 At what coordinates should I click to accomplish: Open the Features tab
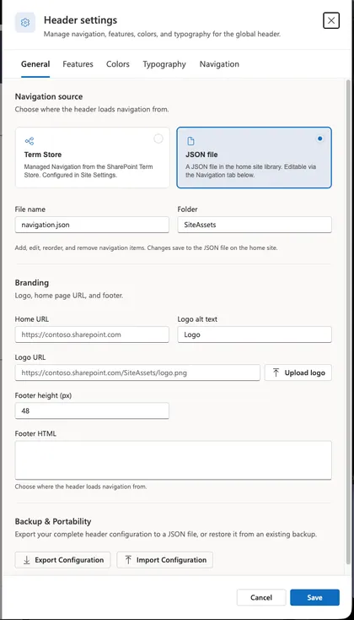click(78, 64)
